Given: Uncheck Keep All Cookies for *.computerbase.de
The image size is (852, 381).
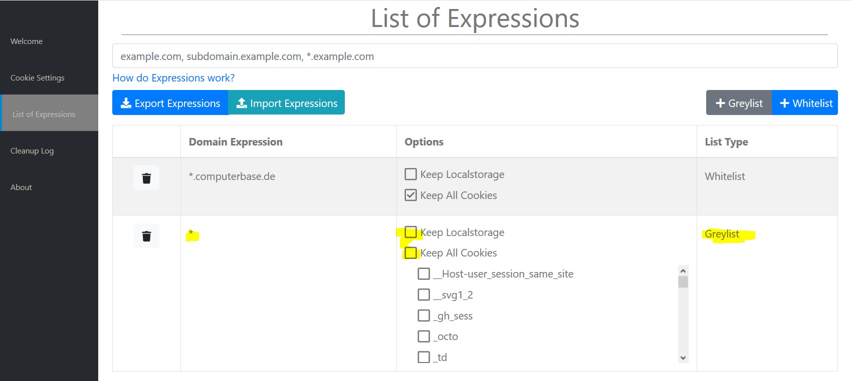Looking at the screenshot, I should [x=411, y=195].
